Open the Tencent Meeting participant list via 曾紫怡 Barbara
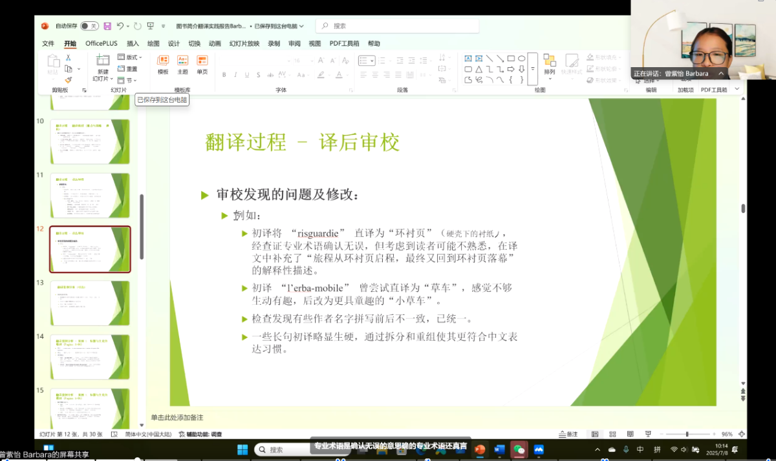 [680, 73]
